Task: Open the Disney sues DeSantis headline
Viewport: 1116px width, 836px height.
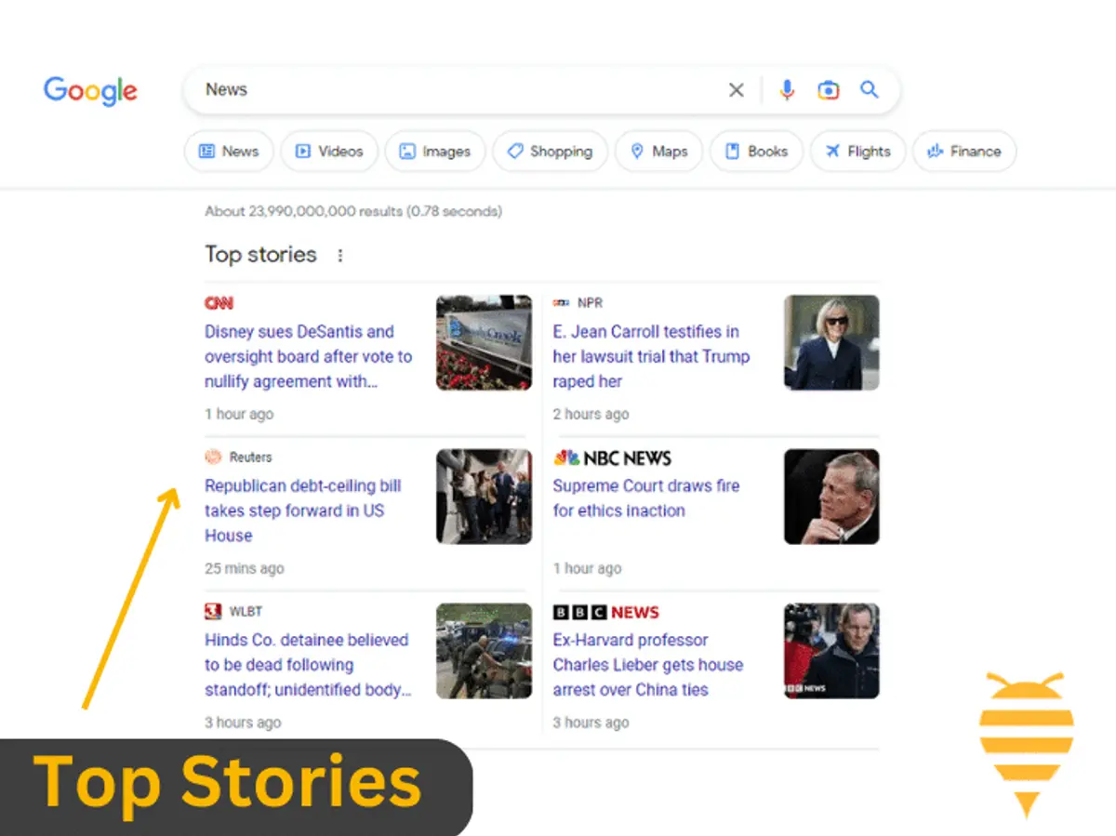Action: click(308, 356)
